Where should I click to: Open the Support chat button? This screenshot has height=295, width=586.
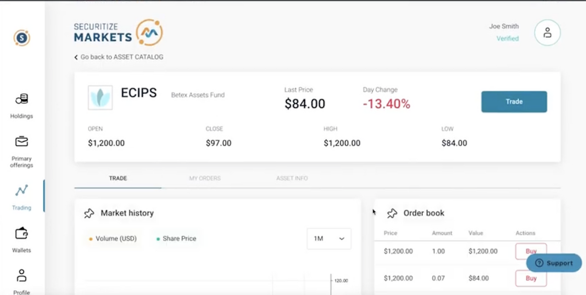[554, 263]
